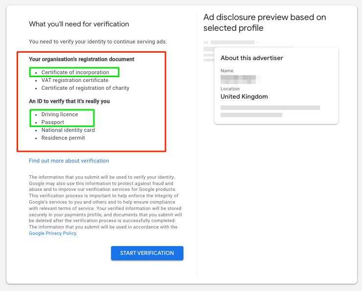Click United Kingdom location value
This screenshot has width=362, height=291.
click(244, 97)
